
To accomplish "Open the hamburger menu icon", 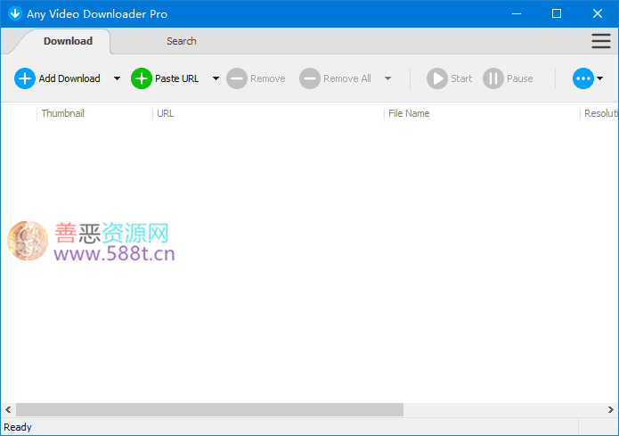I will [x=601, y=41].
